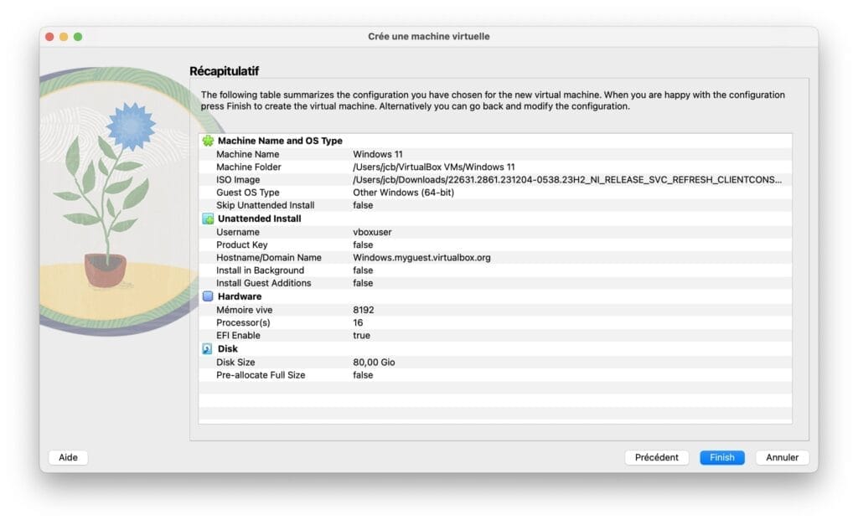The image size is (858, 525).
Task: Click the Skip Unattended Install label
Action: point(265,205)
